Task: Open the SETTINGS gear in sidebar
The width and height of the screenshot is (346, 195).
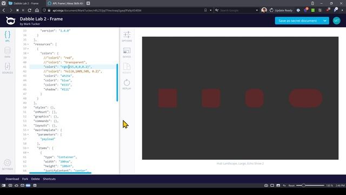Action: [x=7, y=165]
